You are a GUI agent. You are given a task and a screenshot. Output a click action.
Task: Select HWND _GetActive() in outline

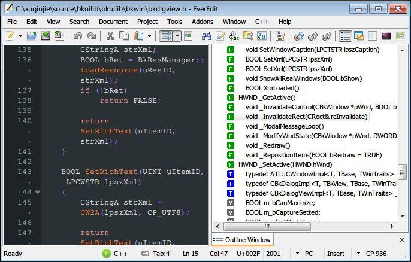(x=267, y=98)
